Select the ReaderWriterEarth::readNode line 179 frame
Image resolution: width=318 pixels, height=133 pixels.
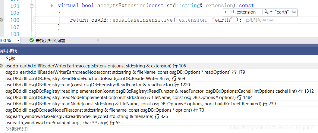pos(159,72)
